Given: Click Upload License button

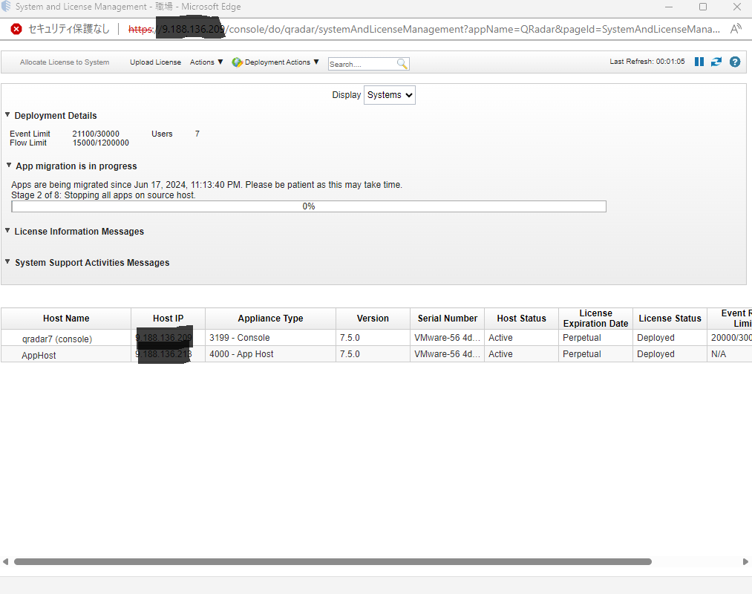Looking at the screenshot, I should (155, 62).
